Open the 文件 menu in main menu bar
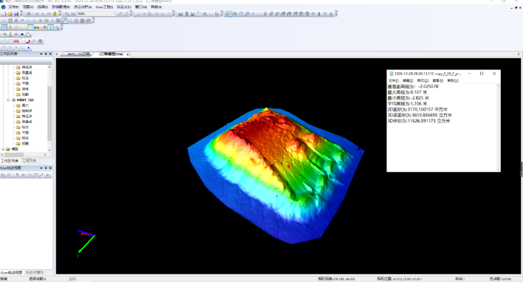The image size is (523, 284). click(x=13, y=7)
